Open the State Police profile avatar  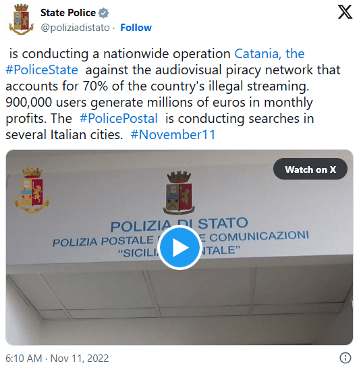(x=21, y=20)
